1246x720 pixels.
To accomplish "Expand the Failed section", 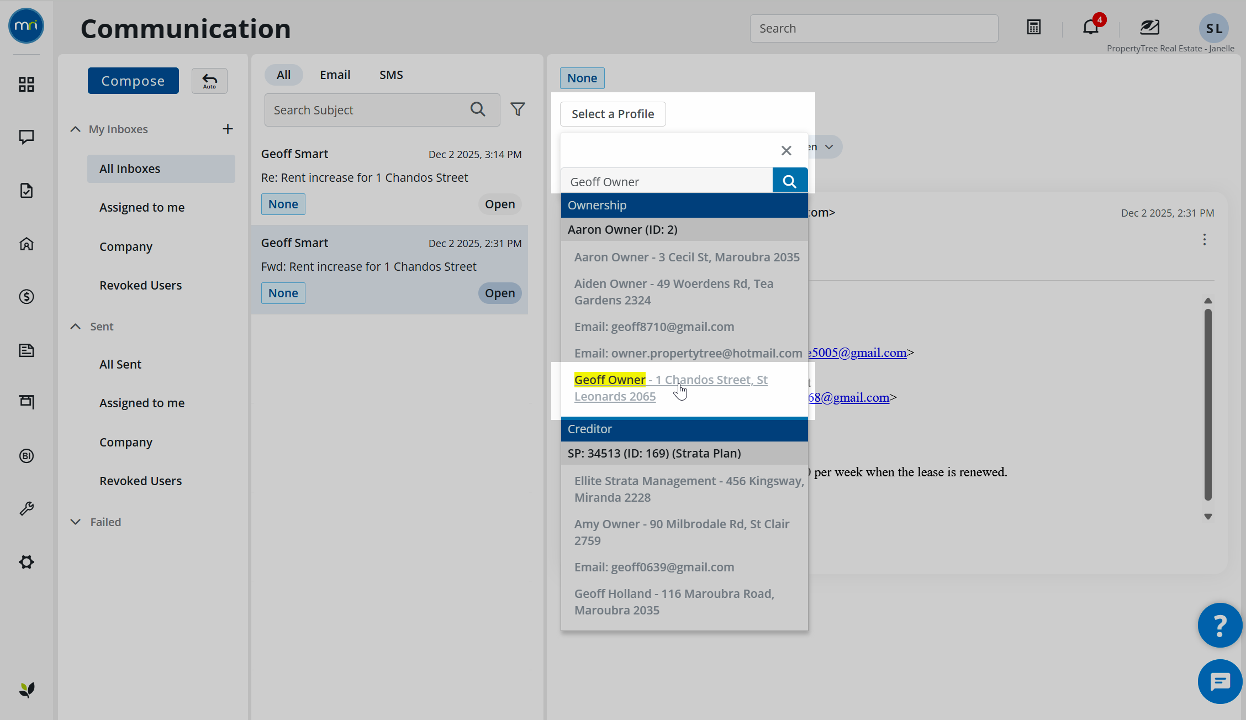I will [x=75, y=522].
